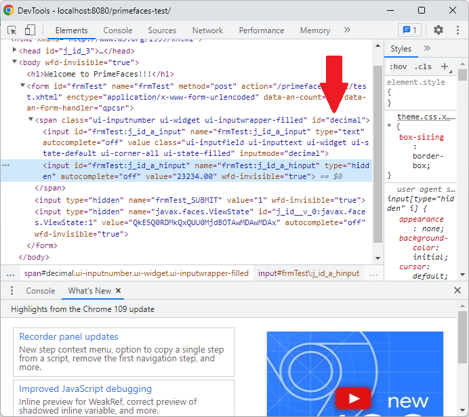Viewport: 469px width, 417px height.
Task: Click the box-sizing property in Styles
Action: coord(421,137)
